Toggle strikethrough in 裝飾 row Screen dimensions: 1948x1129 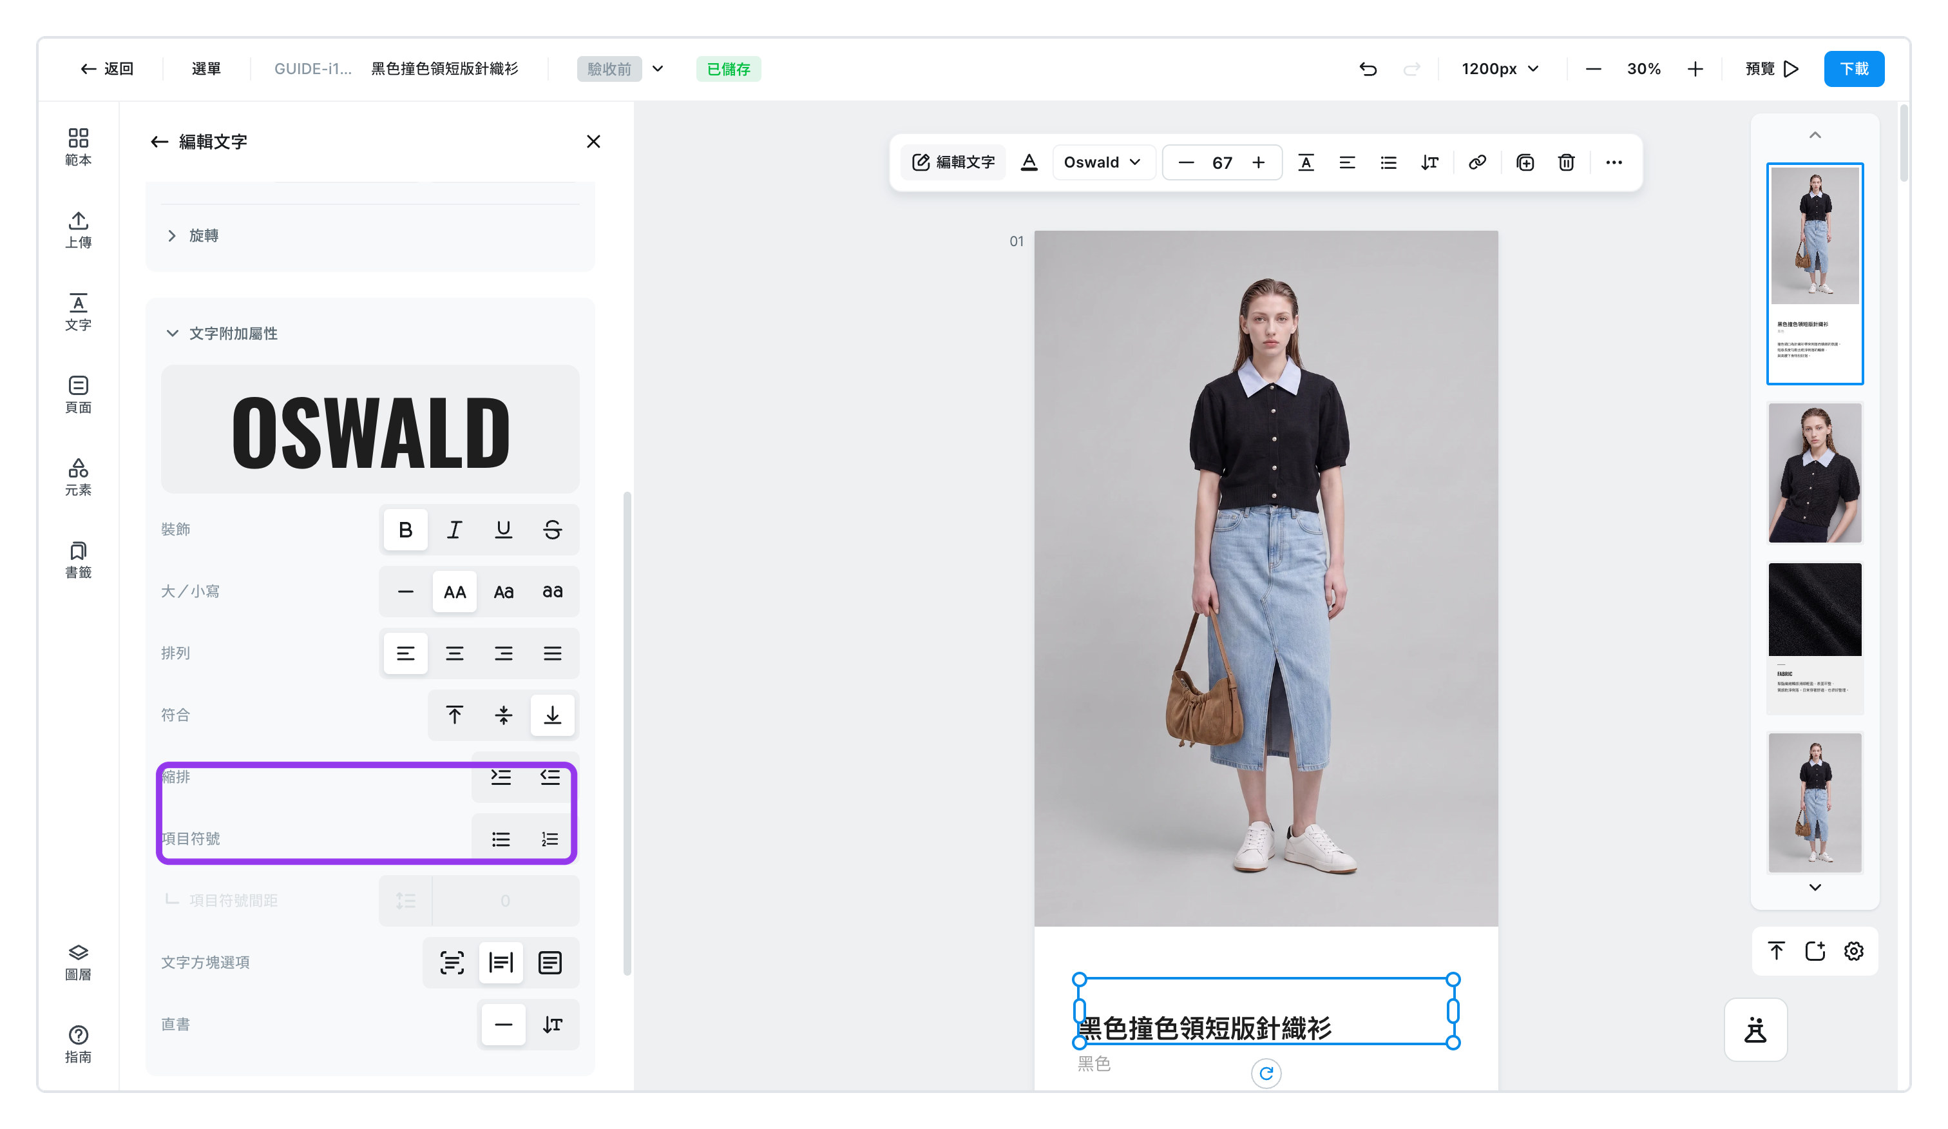pyautogui.click(x=553, y=530)
